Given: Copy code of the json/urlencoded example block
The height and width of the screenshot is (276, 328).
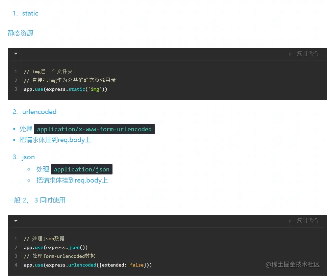Looking at the screenshot, I should [x=307, y=221].
